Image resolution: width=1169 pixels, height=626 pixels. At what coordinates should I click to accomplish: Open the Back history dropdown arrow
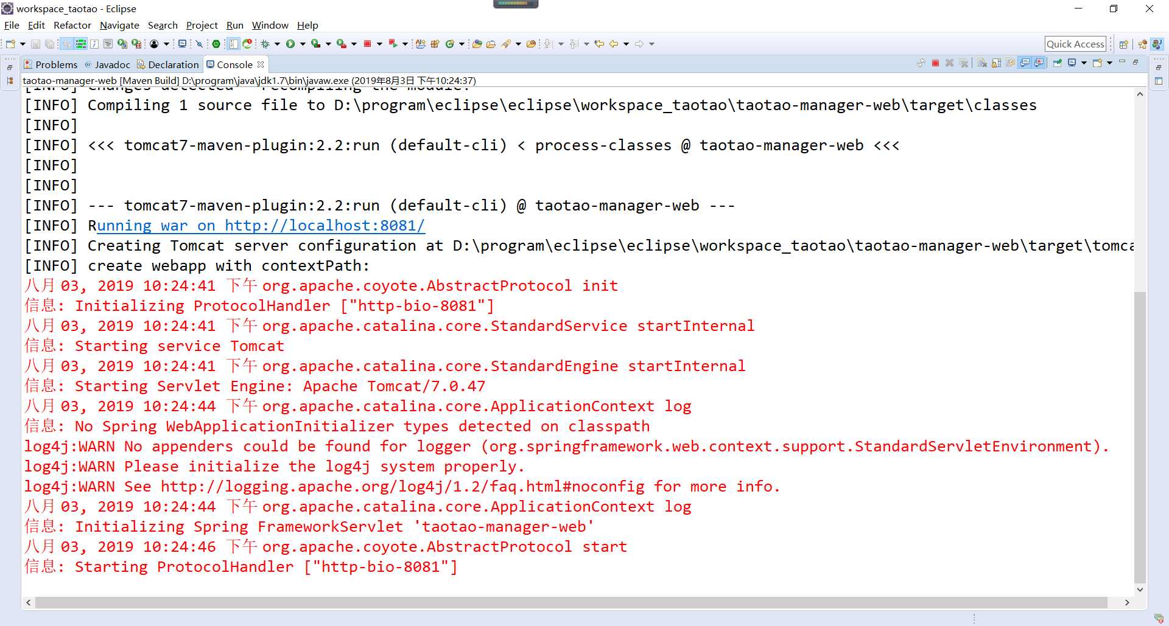pyautogui.click(x=626, y=44)
